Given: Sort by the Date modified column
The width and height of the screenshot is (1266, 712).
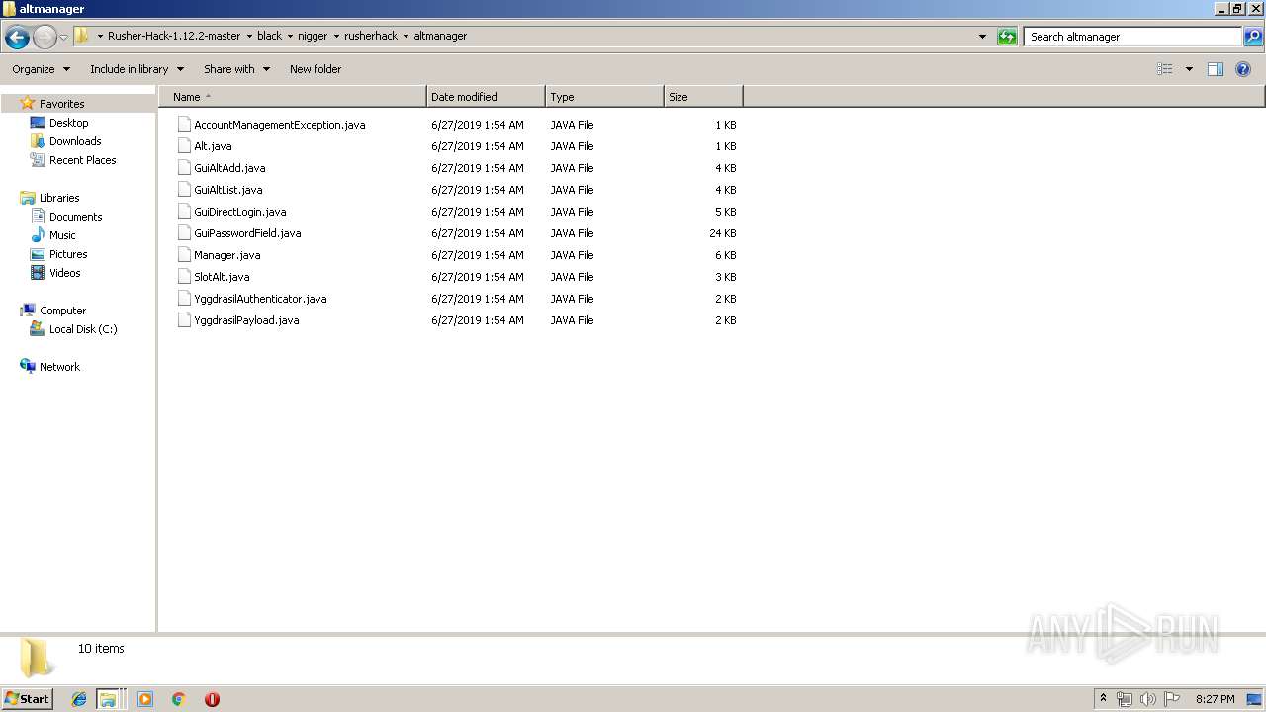Looking at the screenshot, I should (x=486, y=97).
